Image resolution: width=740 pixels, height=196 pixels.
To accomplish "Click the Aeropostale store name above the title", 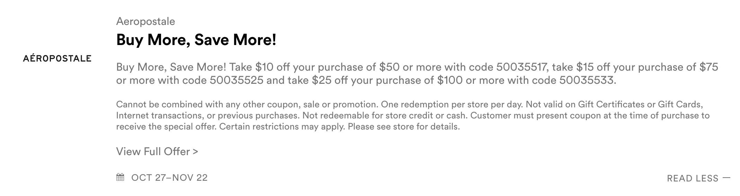I will (146, 21).
